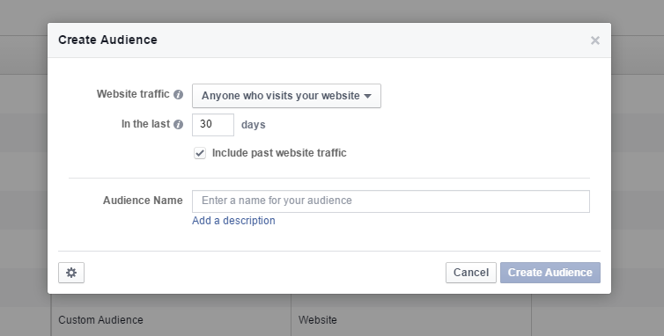Click the Audience Name label
The width and height of the screenshot is (664, 336).
click(143, 201)
